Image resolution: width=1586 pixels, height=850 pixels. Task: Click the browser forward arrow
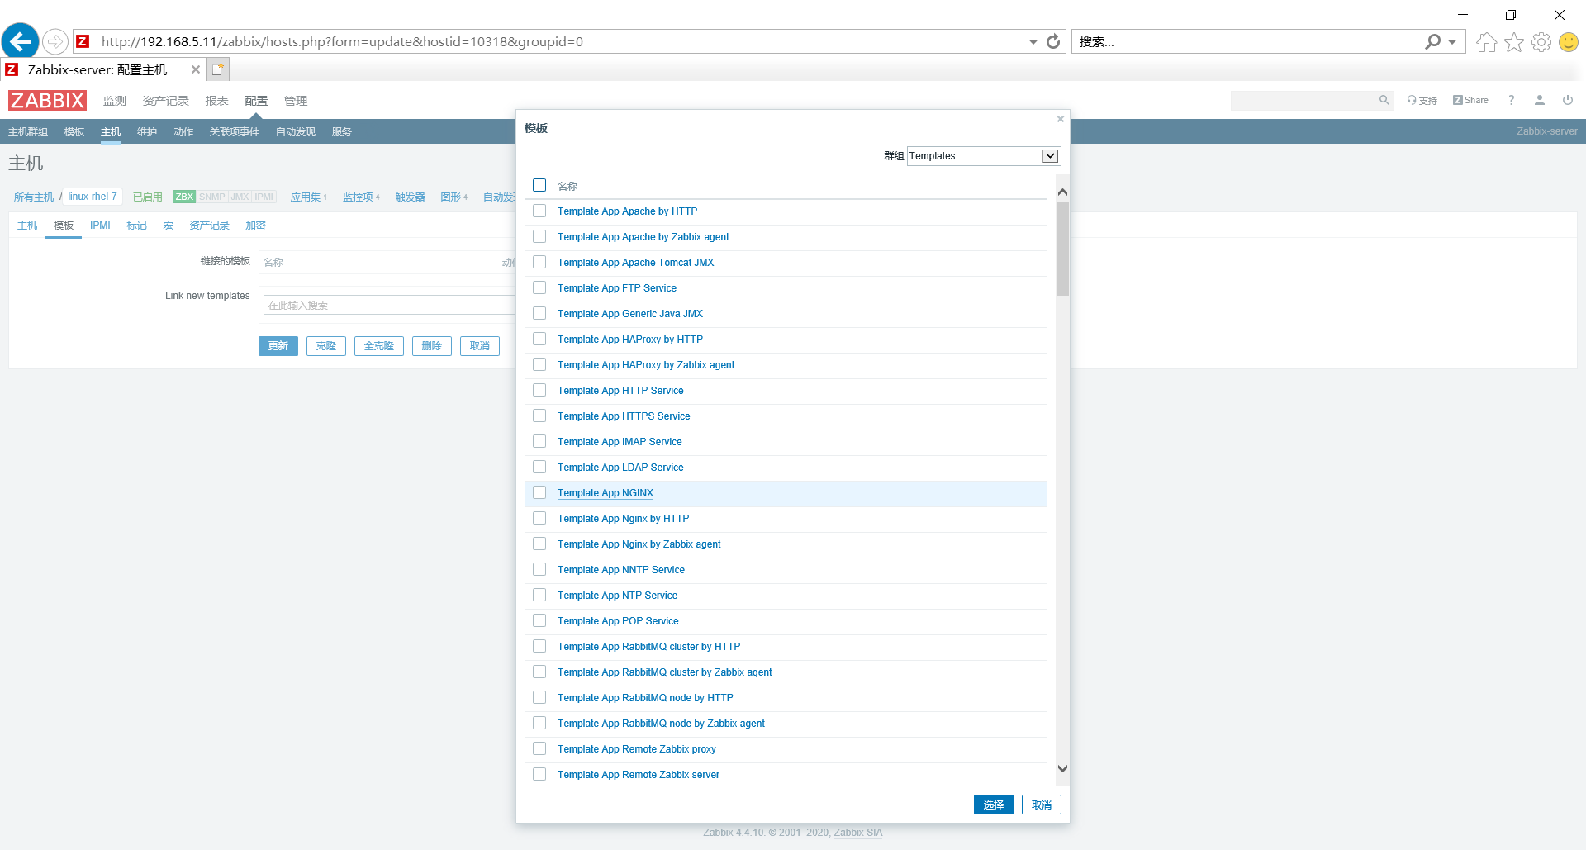pyautogui.click(x=55, y=41)
